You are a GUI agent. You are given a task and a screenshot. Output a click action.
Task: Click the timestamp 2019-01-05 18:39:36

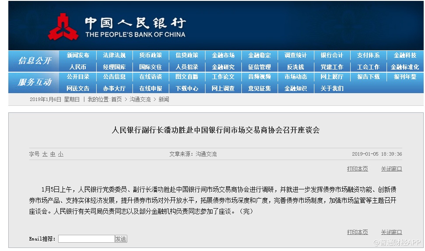click(x=377, y=154)
